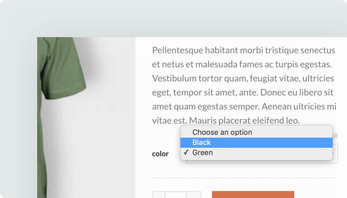
Task: Decrease quantity with the minus stepper
Action: (x=159, y=195)
